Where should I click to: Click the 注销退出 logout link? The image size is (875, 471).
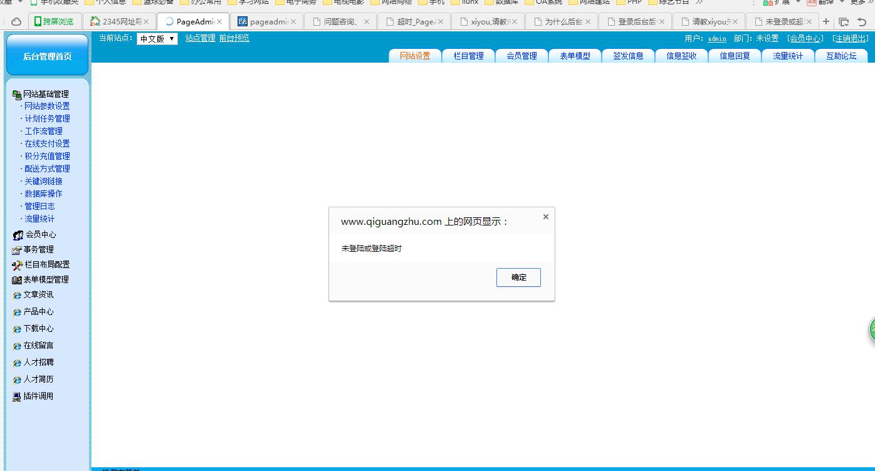tap(851, 39)
